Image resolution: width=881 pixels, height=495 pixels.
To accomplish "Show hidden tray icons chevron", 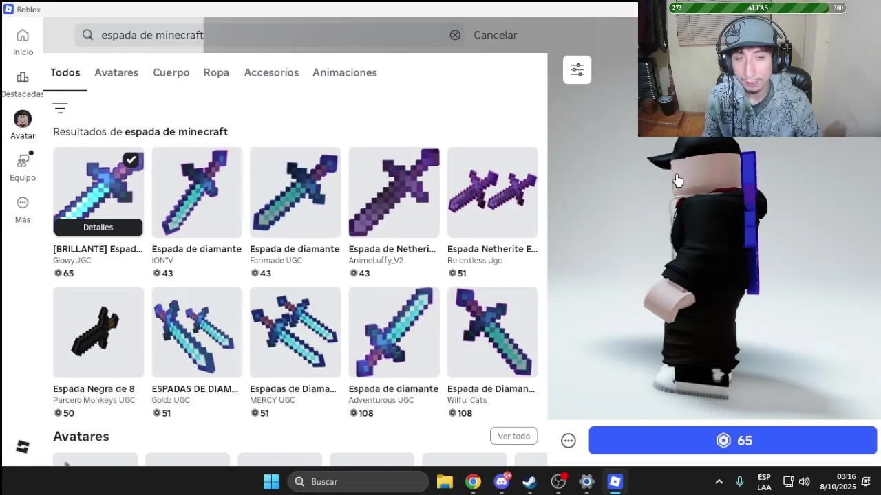I will (719, 482).
